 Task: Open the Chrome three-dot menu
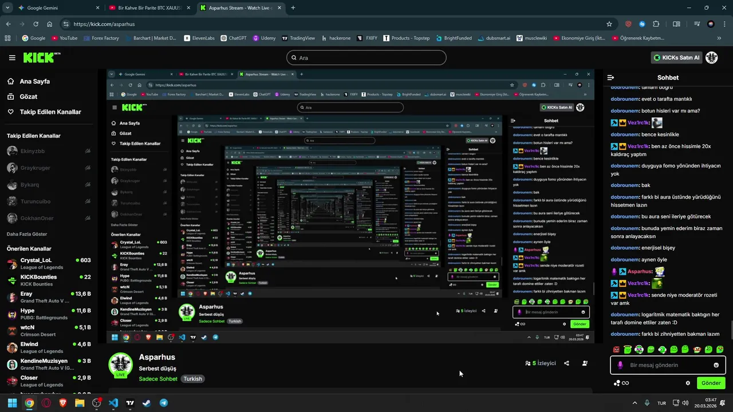(x=724, y=24)
